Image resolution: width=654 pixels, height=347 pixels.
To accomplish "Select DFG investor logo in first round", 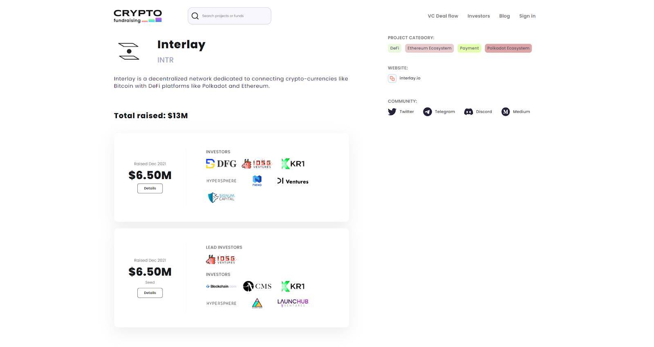I will coord(221,164).
